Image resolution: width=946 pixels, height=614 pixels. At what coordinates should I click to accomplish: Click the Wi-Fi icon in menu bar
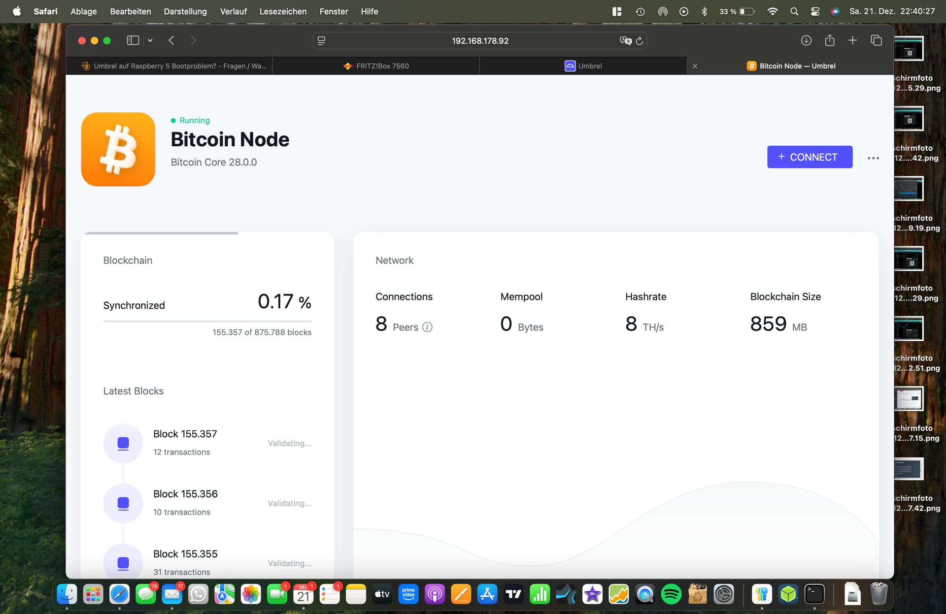click(x=772, y=11)
